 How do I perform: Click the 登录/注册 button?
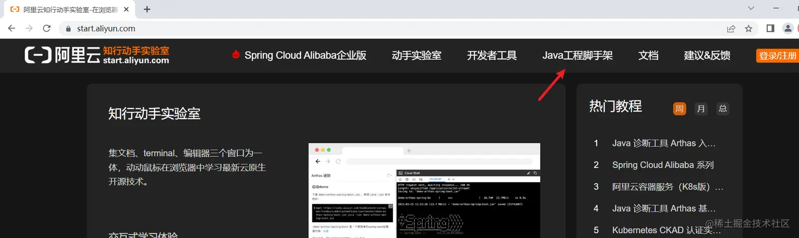click(777, 55)
